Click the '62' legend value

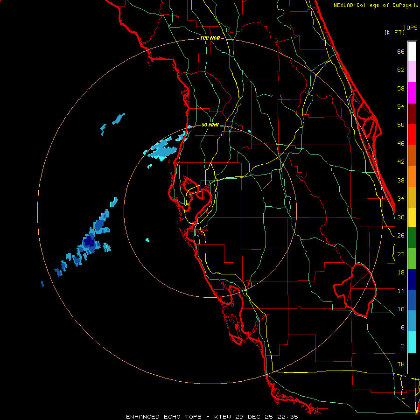click(401, 70)
